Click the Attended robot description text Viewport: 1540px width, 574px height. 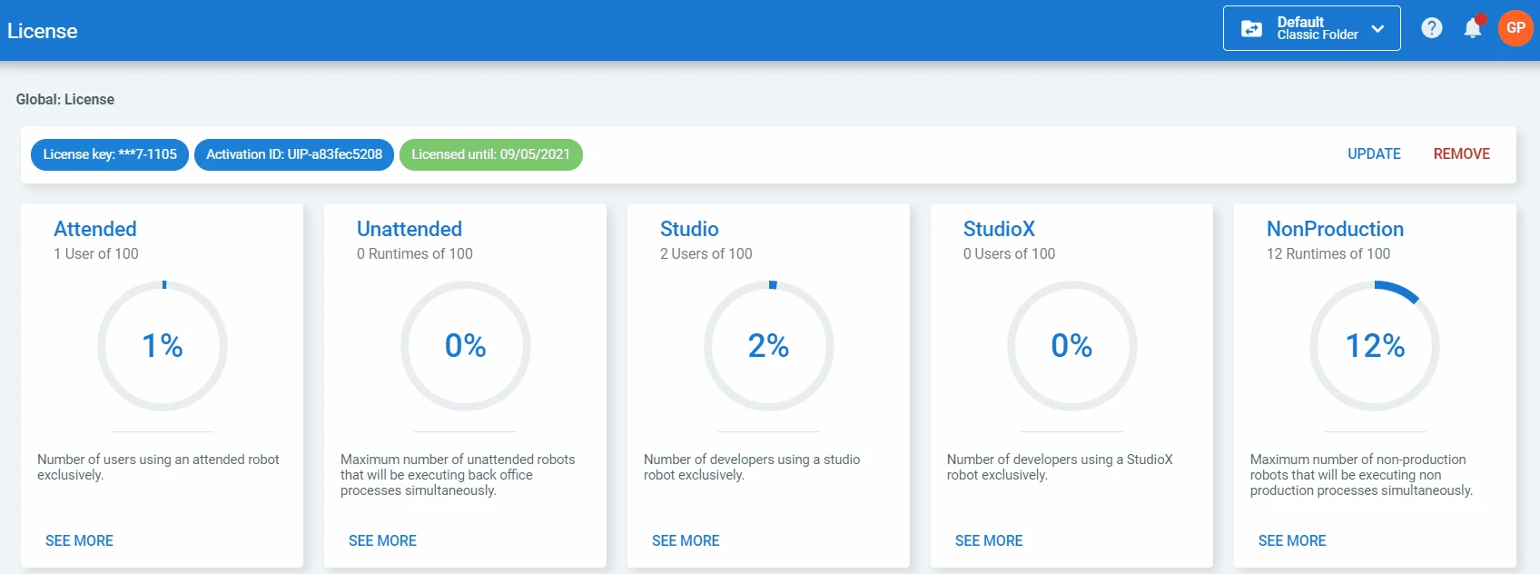pyautogui.click(x=158, y=467)
